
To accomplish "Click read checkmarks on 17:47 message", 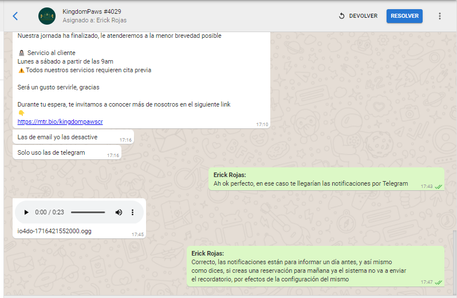I will pyautogui.click(x=438, y=282).
